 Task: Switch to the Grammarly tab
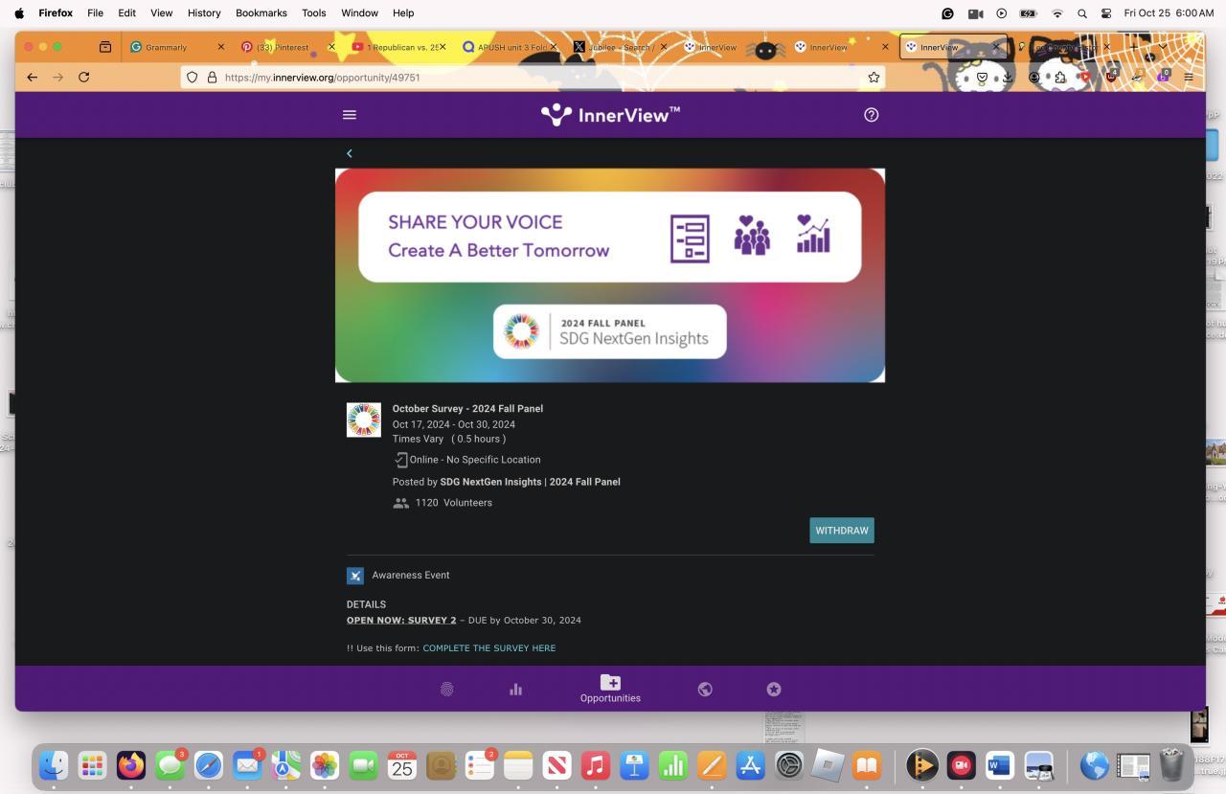click(x=175, y=47)
